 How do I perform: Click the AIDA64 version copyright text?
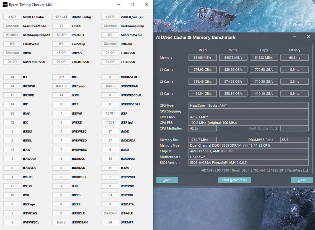click(x=255, y=171)
